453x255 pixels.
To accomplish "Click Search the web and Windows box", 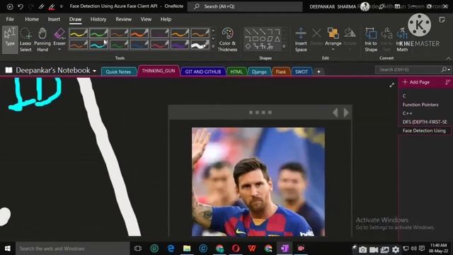I will click(x=72, y=249).
